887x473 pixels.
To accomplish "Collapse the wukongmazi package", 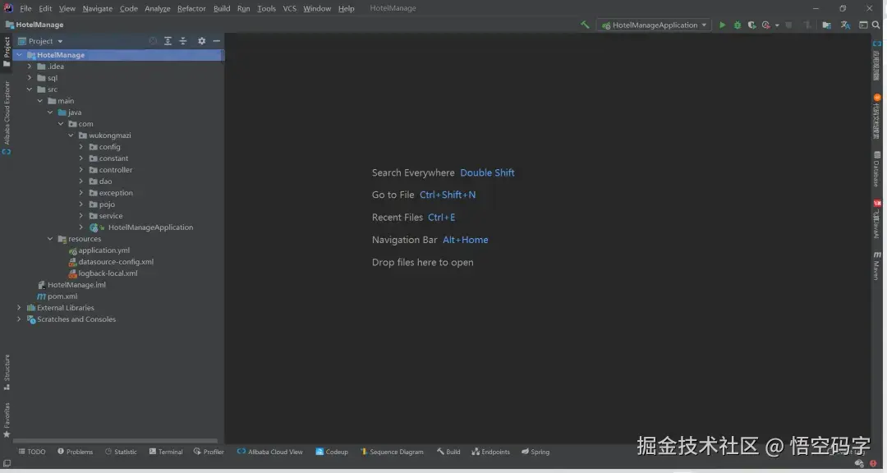I will 71,135.
